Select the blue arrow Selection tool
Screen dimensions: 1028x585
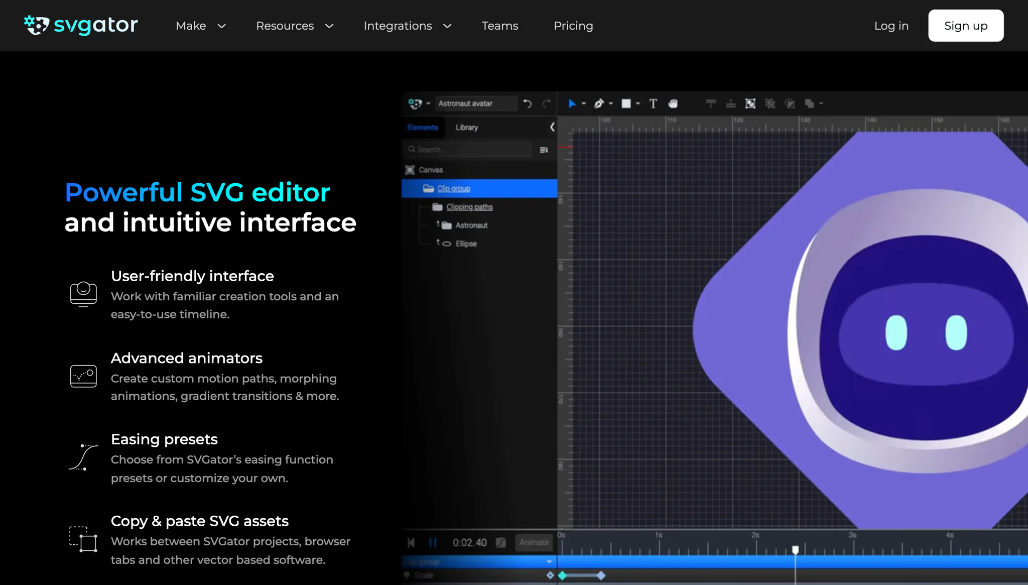click(x=572, y=103)
